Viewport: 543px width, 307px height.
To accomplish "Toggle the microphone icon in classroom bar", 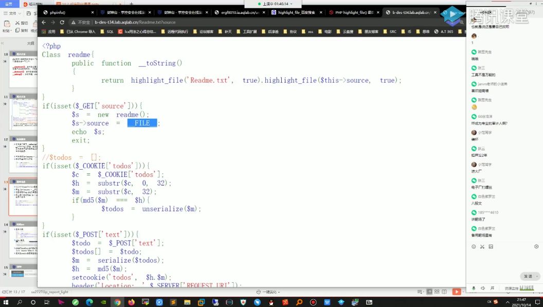I will [474, 288].
